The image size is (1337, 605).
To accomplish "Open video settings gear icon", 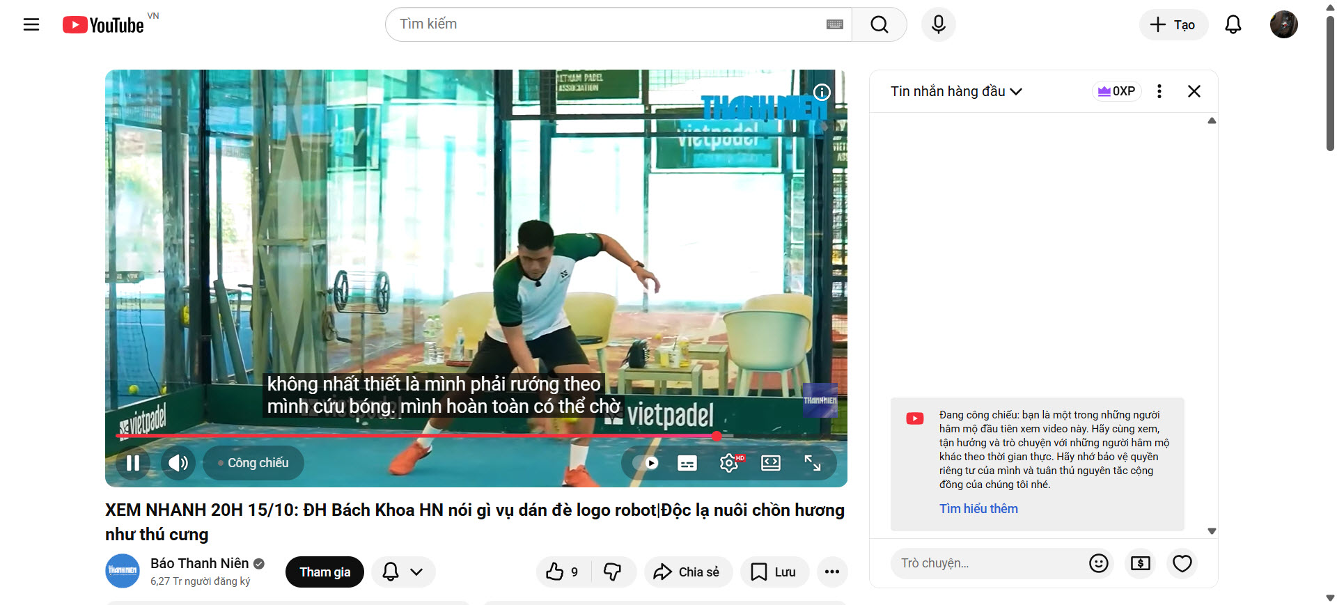I will tap(728, 463).
